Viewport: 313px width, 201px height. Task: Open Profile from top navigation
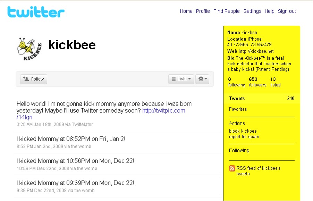203,11
